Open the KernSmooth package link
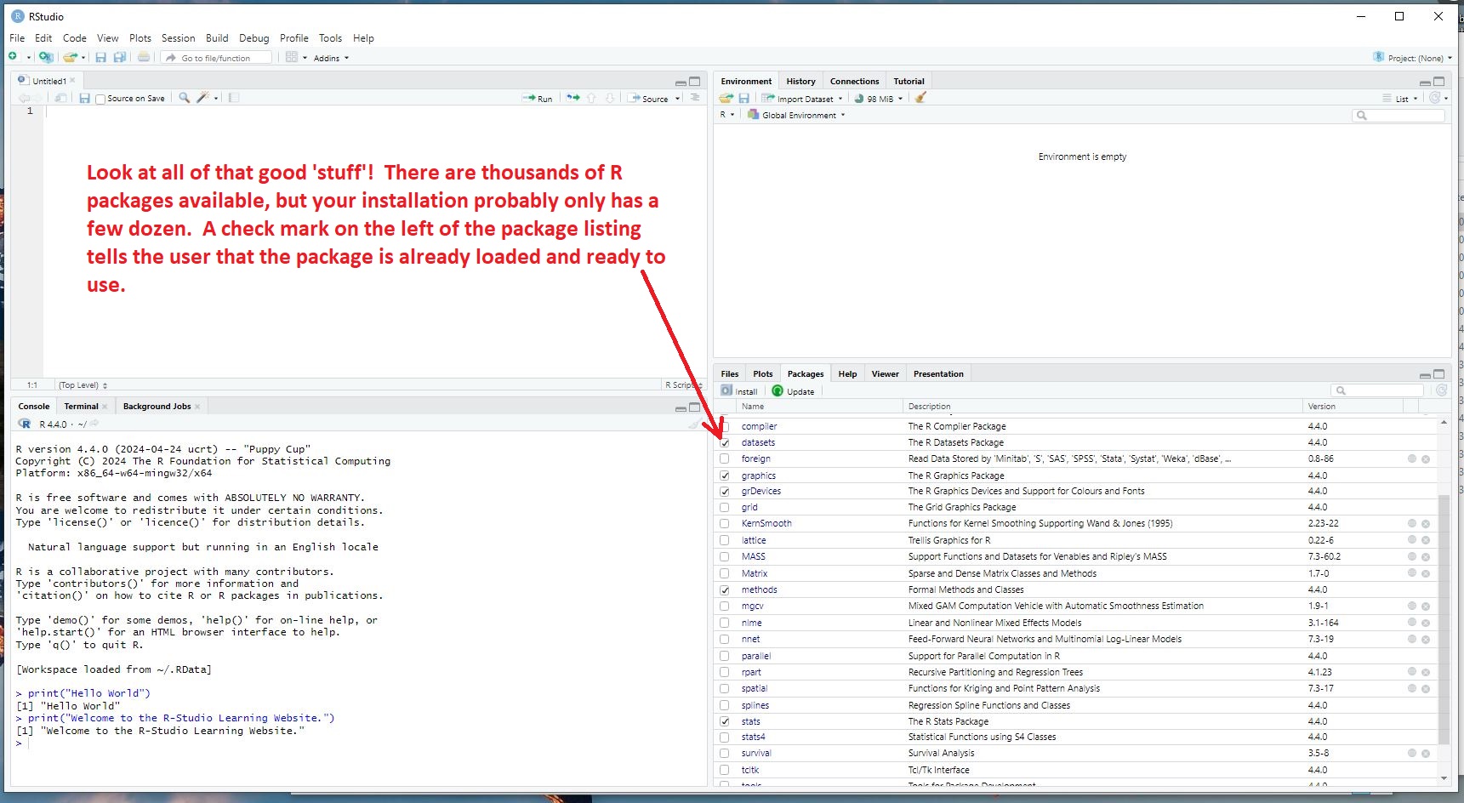This screenshot has width=1464, height=803. tap(766, 524)
